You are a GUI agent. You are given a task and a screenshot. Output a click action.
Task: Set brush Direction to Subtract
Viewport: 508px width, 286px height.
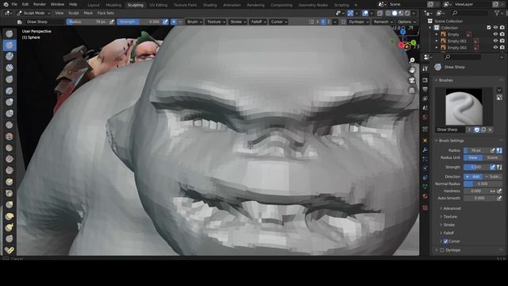[x=492, y=176]
